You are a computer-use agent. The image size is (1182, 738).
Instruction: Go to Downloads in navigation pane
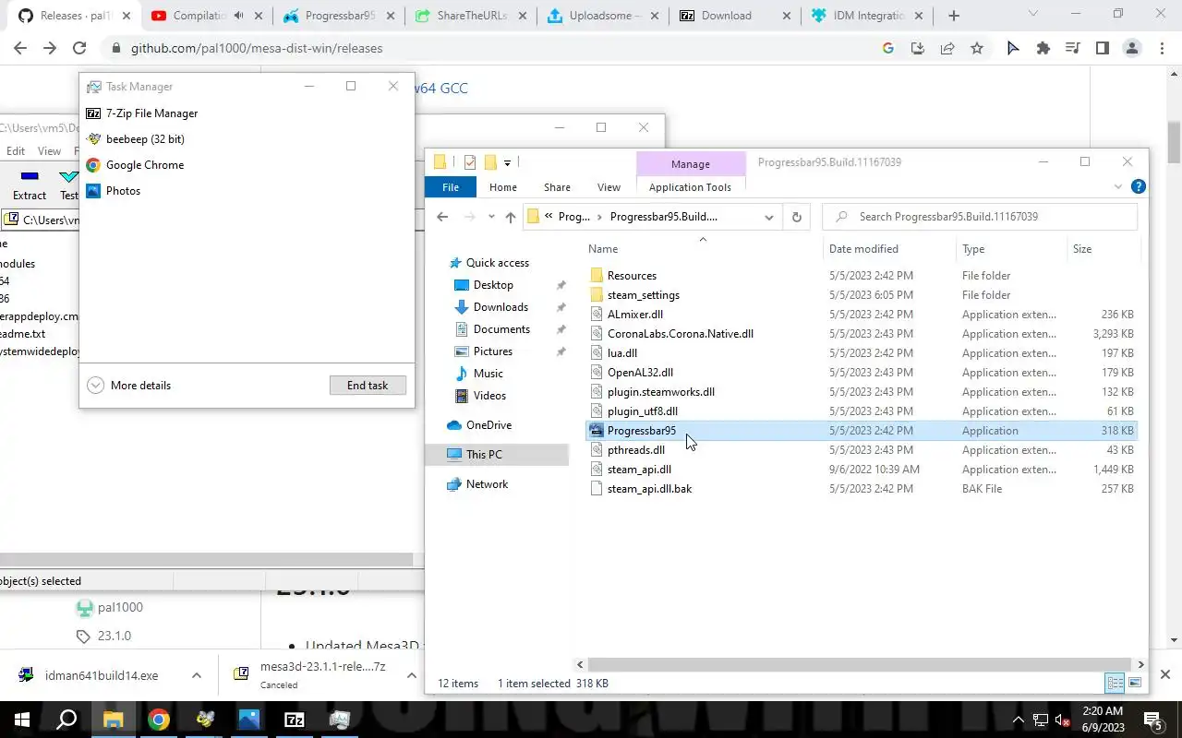point(501,307)
